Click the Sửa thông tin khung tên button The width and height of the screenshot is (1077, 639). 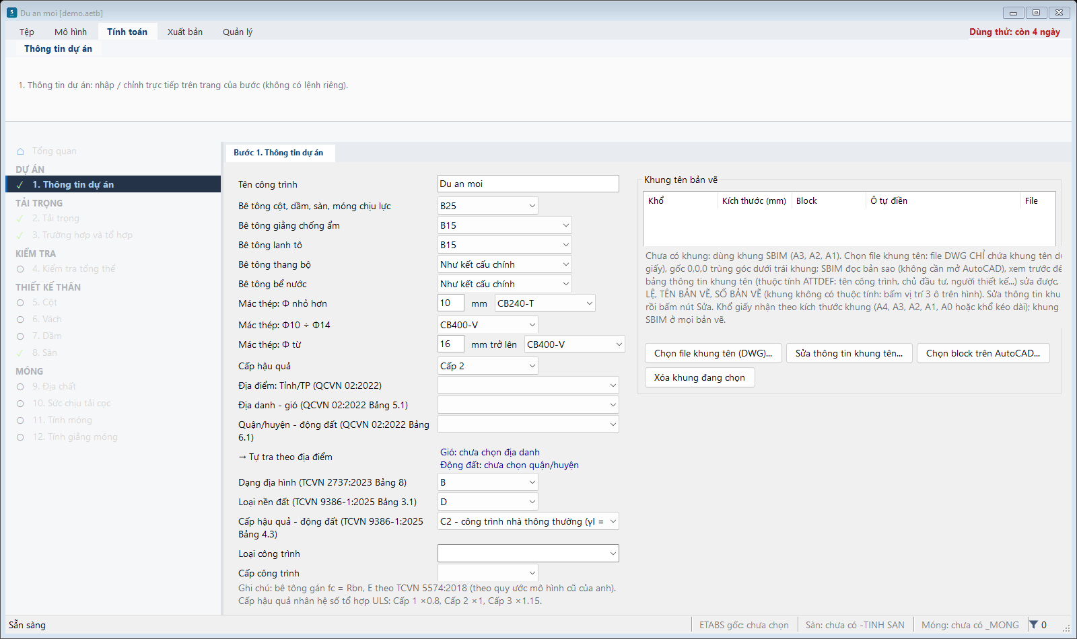[x=849, y=353]
